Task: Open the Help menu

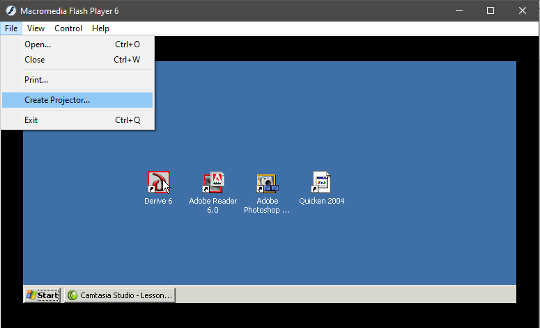Action: [100, 28]
